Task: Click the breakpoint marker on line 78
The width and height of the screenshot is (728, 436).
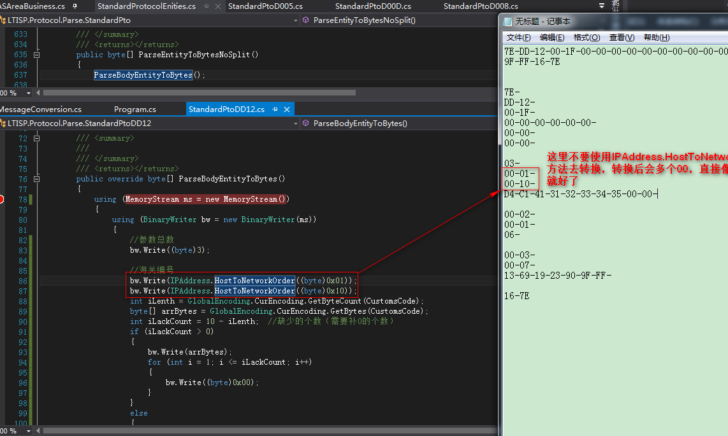Action: point(2,199)
